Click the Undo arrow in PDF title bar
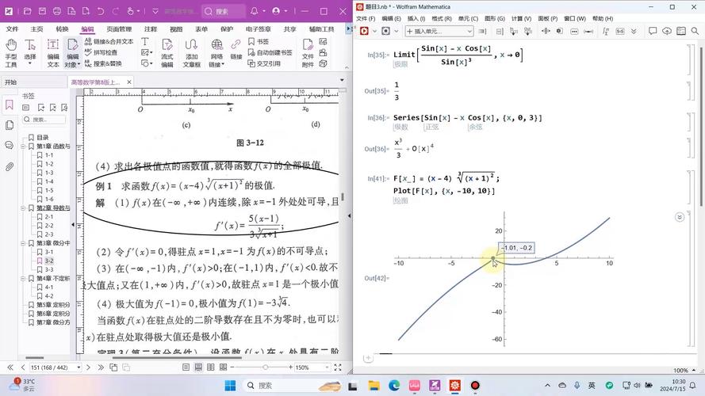Viewport: 705px width, 396px height. [101, 11]
